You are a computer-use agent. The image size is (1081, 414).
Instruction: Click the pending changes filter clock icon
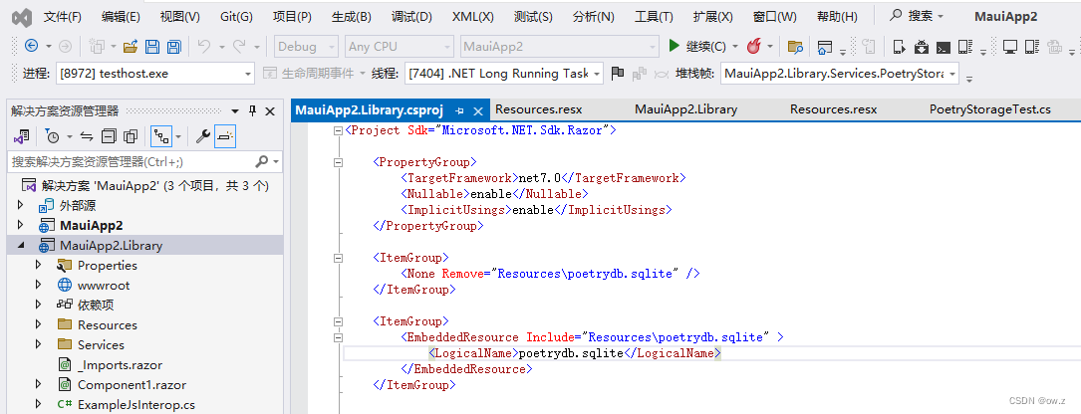tap(52, 135)
